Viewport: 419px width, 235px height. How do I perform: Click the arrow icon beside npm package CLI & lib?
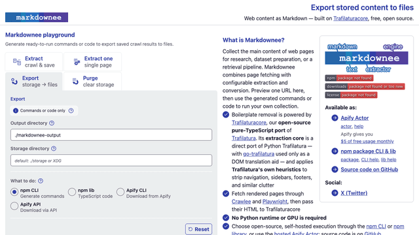(335, 151)
